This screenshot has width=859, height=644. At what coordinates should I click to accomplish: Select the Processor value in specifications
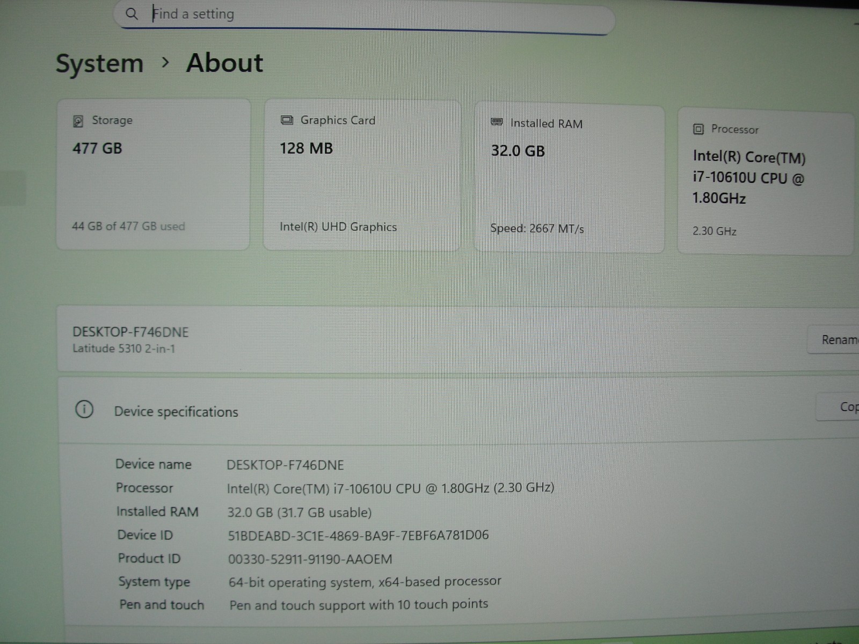390,488
